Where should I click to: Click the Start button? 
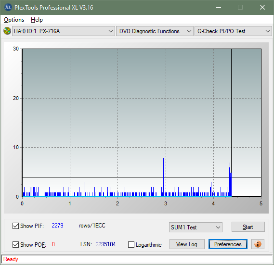tap(248, 227)
